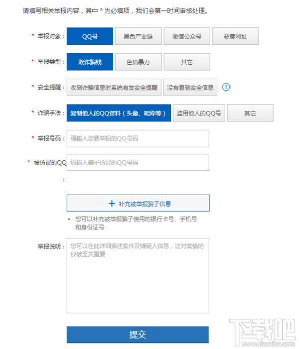
Task: Select 其它 in the 诈骗手法 row
Action: click(x=250, y=113)
